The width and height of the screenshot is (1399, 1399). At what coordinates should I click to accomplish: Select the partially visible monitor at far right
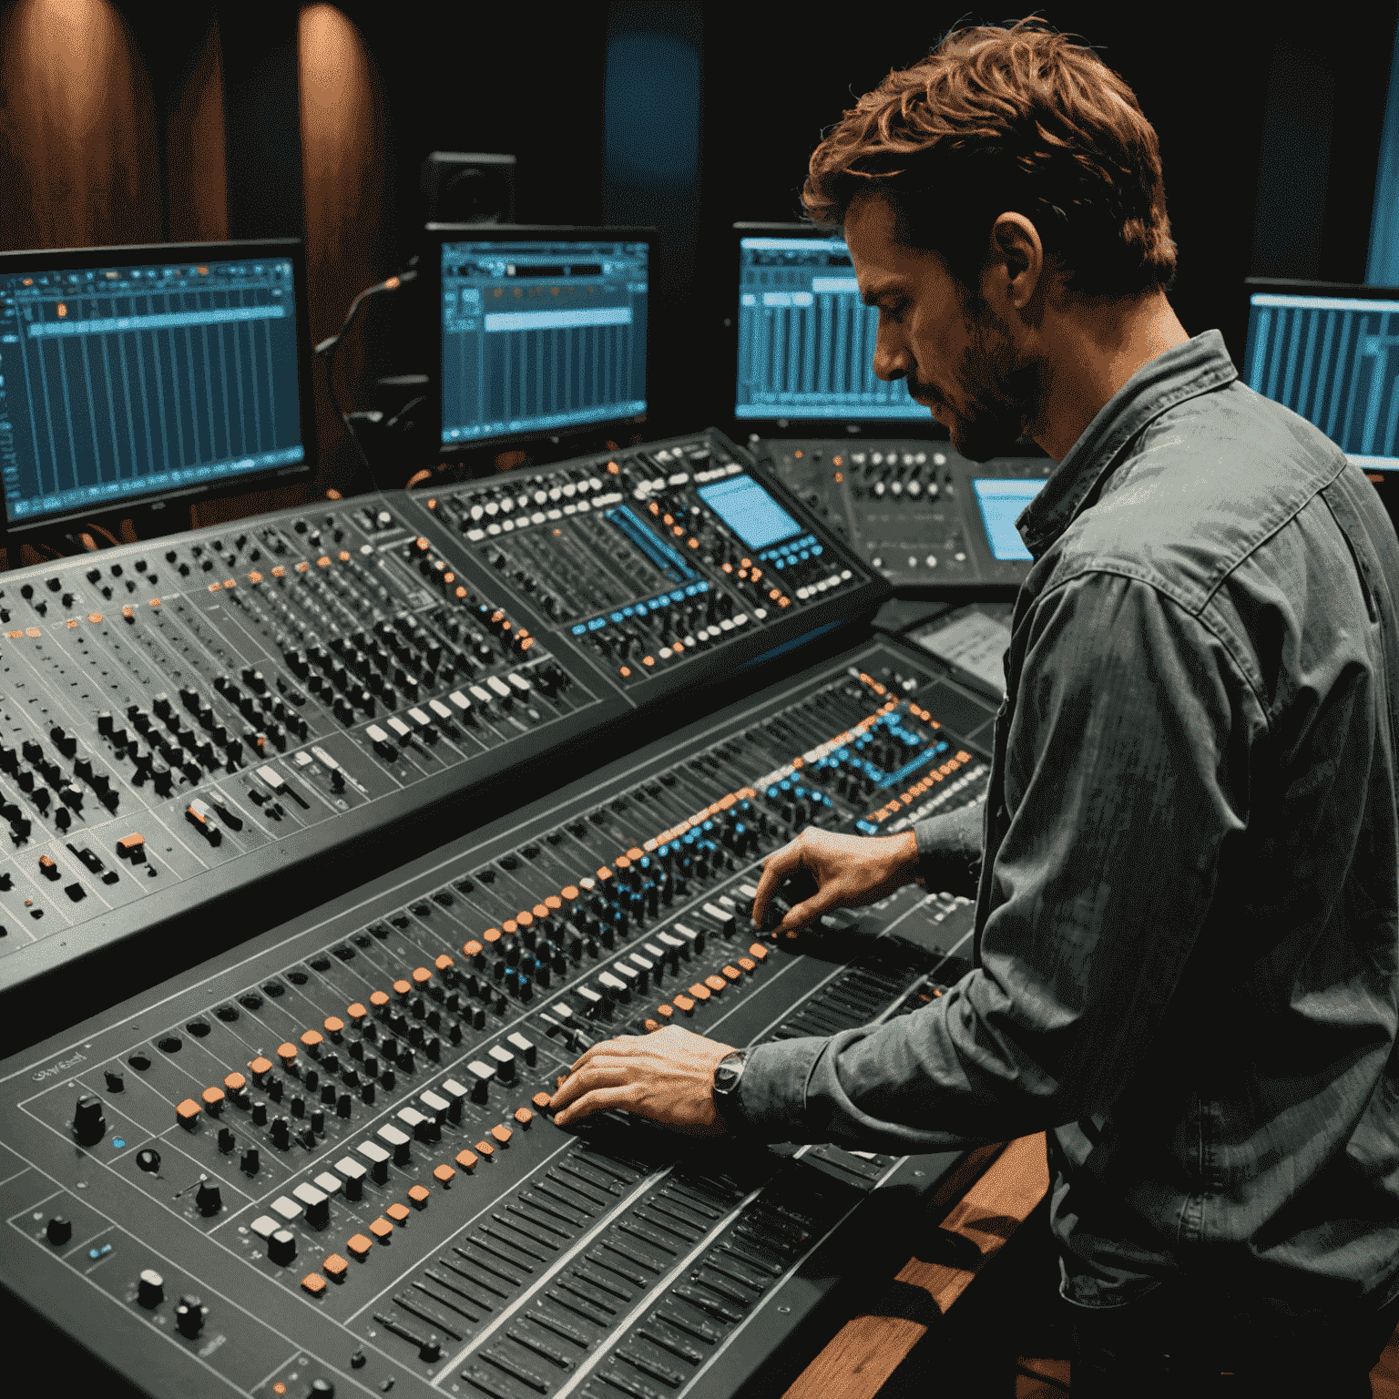(1322, 373)
